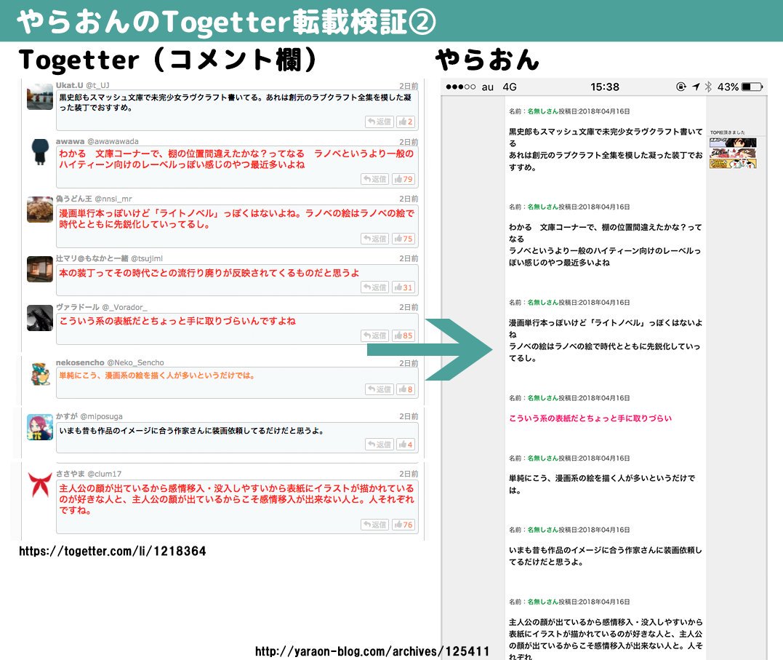Reply to 偽うどん王's comment

point(374,239)
